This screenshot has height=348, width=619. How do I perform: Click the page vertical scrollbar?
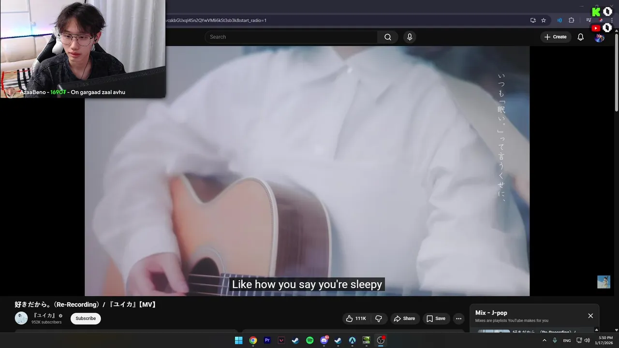click(x=616, y=72)
